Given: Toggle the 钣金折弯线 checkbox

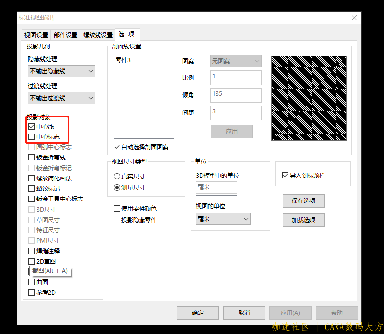Looking at the screenshot, I should (31, 157).
